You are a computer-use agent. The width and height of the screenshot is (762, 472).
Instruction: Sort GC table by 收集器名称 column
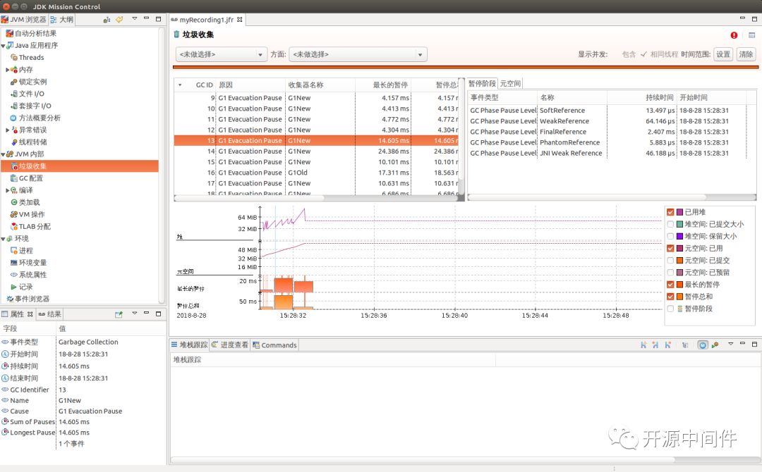click(320, 85)
